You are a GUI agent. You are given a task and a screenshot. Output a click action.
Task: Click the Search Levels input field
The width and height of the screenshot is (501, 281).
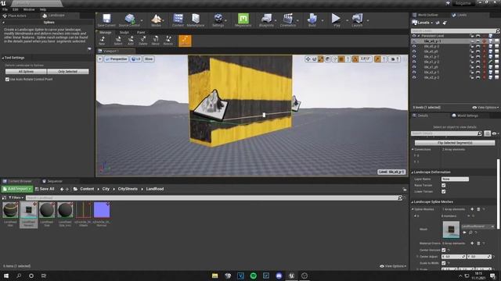(x=454, y=31)
